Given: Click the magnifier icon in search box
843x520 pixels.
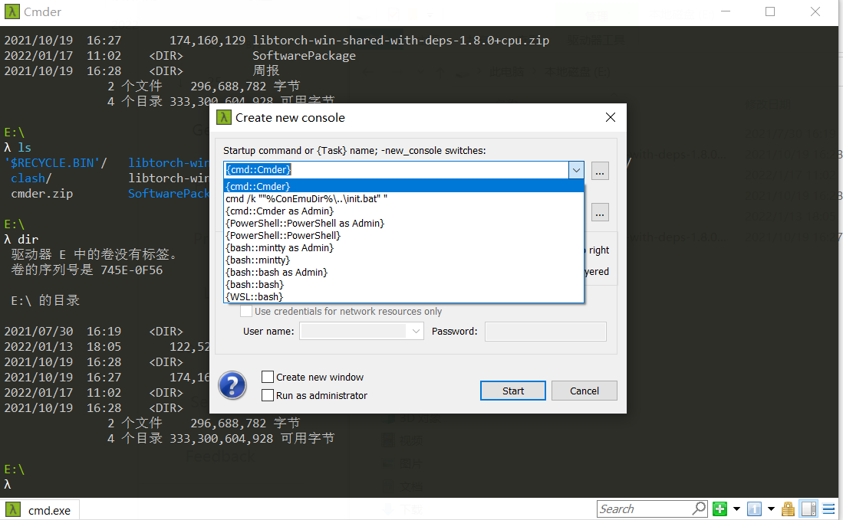Looking at the screenshot, I should (x=698, y=509).
